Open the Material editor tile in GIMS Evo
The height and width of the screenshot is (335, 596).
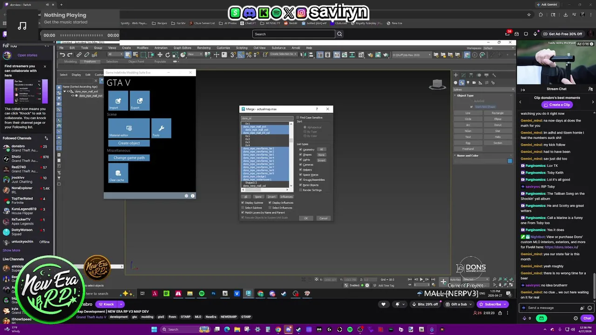[129, 128]
